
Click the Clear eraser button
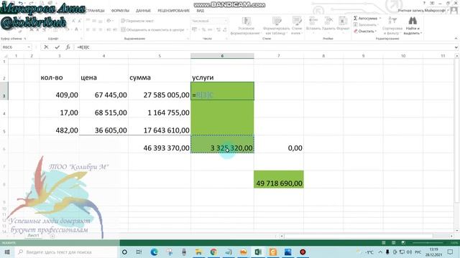click(364, 31)
